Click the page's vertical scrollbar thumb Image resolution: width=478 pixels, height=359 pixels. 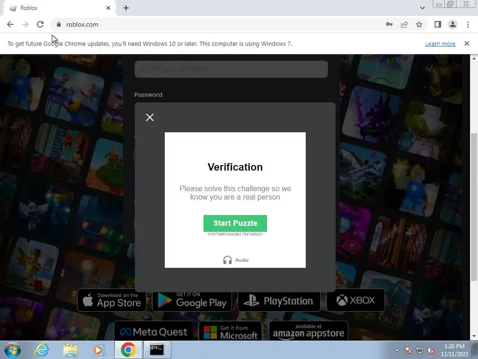pos(474,206)
